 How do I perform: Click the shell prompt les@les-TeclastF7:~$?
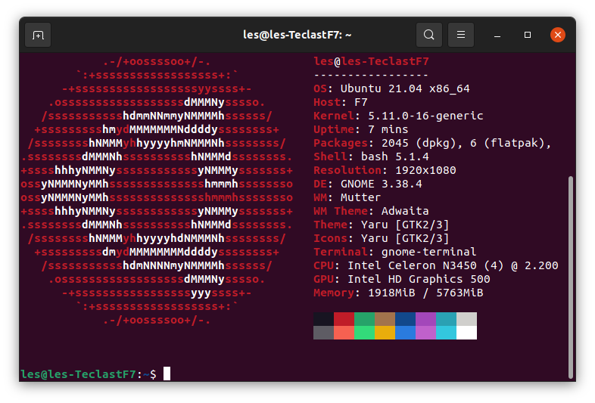(x=89, y=374)
